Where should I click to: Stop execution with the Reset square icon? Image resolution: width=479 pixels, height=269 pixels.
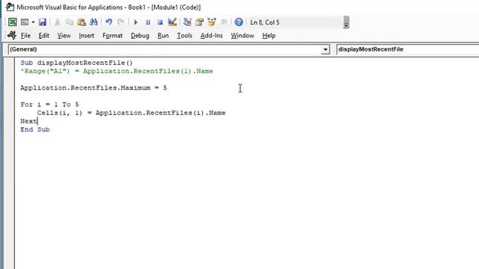[x=159, y=22]
